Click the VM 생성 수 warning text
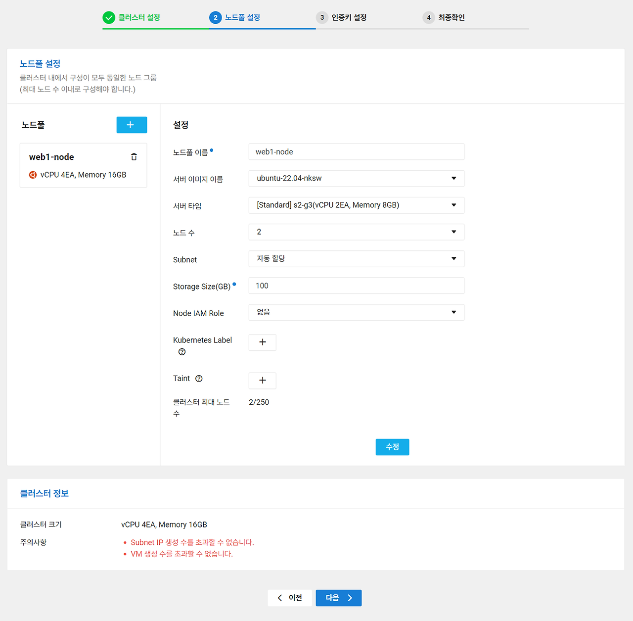The height and width of the screenshot is (621, 633). [x=181, y=554]
